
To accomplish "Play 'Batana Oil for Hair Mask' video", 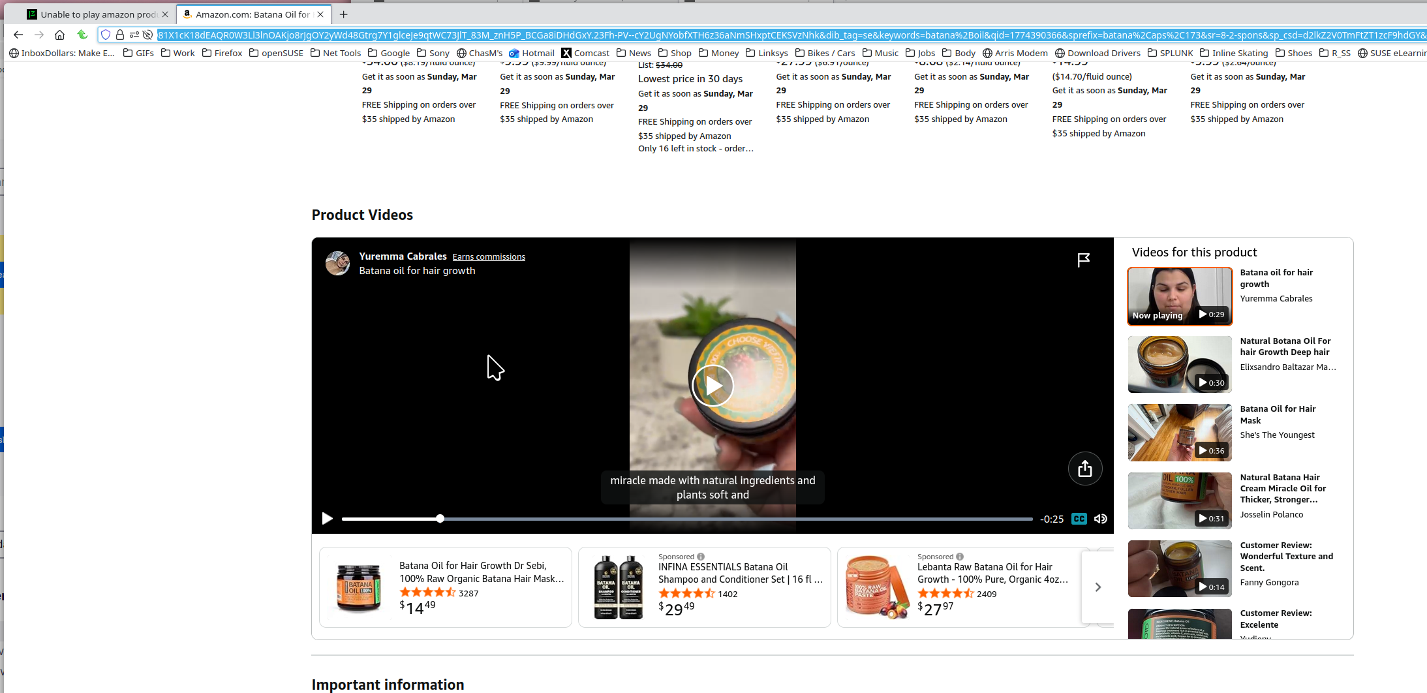I will pyautogui.click(x=1180, y=433).
